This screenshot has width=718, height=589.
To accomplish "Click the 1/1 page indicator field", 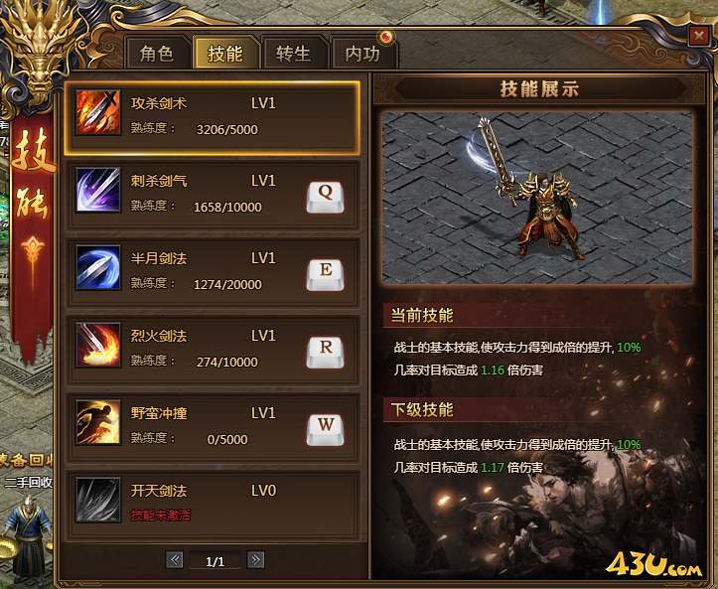I will [x=215, y=561].
